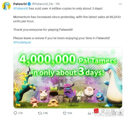The image size is (125, 117).
Task: Like the tweet with the heart icon
Action: click(x=65, y=113)
